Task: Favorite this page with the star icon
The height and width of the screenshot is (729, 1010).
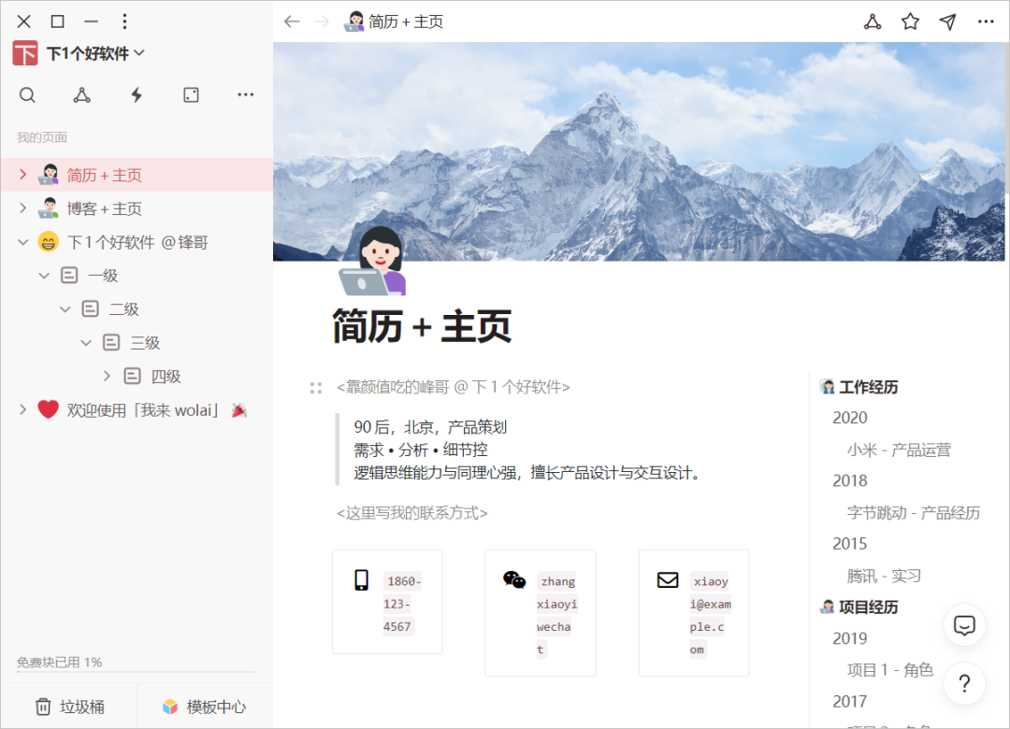Action: (910, 21)
